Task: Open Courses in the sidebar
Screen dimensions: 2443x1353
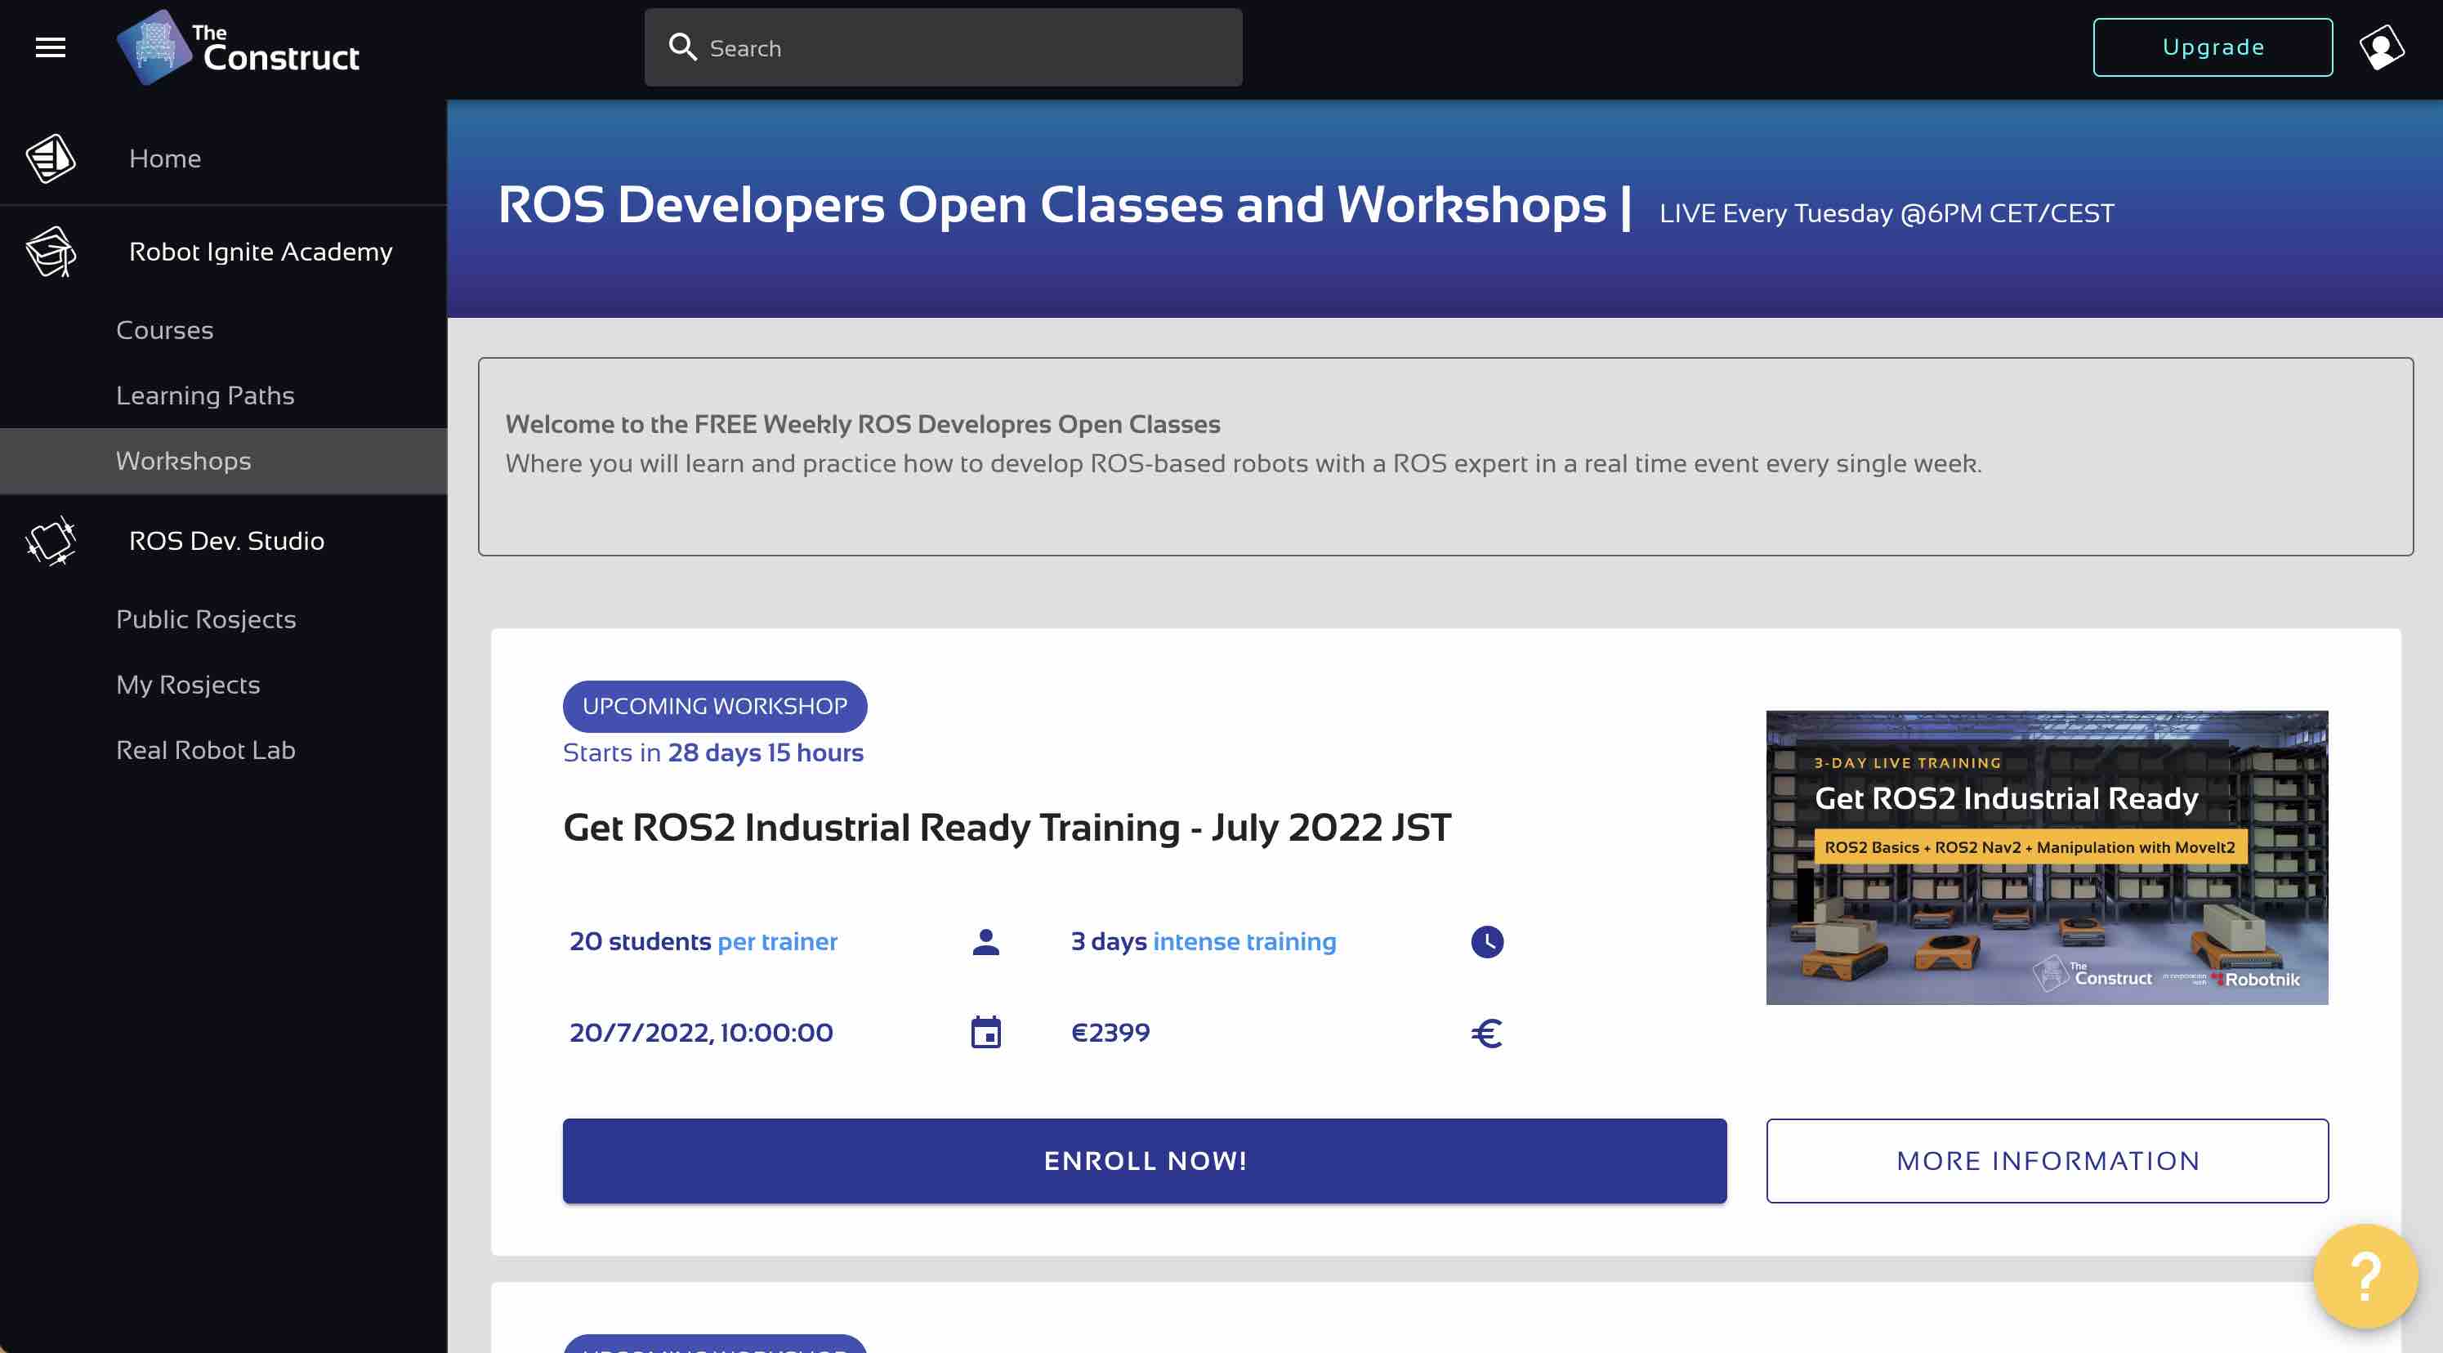Action: tap(223, 330)
